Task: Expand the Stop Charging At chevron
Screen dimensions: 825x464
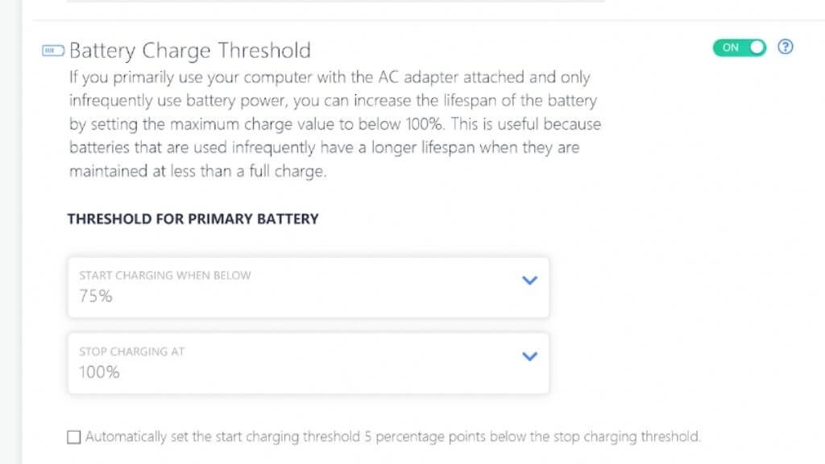Action: coord(529,356)
